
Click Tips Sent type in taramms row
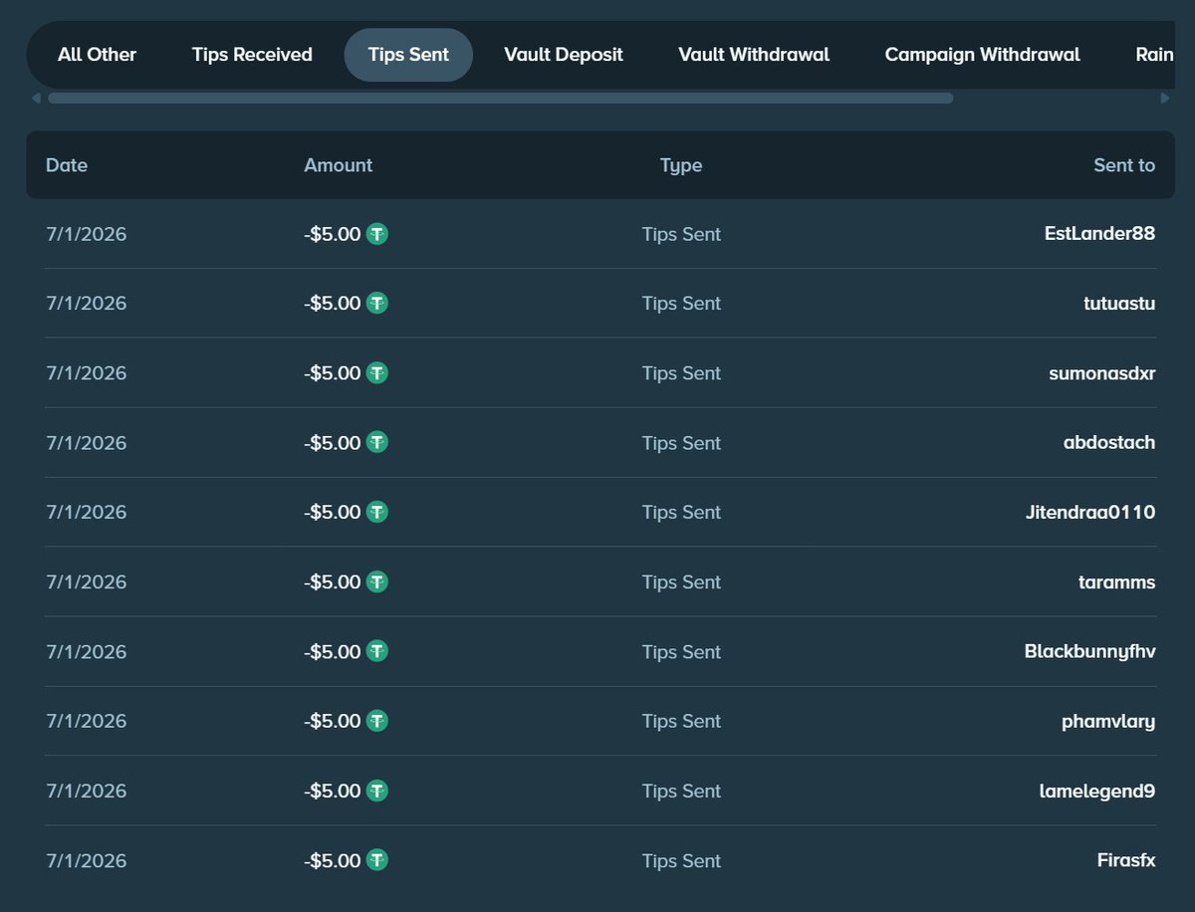[681, 581]
